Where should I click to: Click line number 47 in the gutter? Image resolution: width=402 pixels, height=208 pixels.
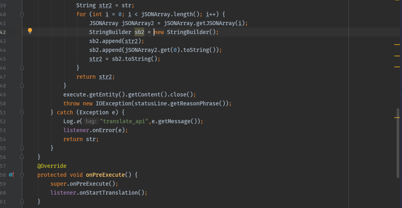coord(3,77)
